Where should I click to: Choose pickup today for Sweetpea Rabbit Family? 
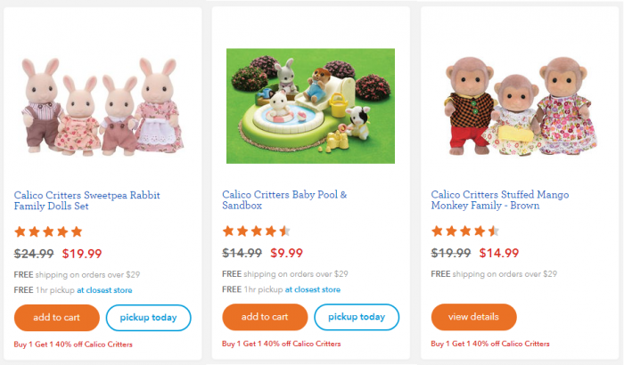coord(148,318)
